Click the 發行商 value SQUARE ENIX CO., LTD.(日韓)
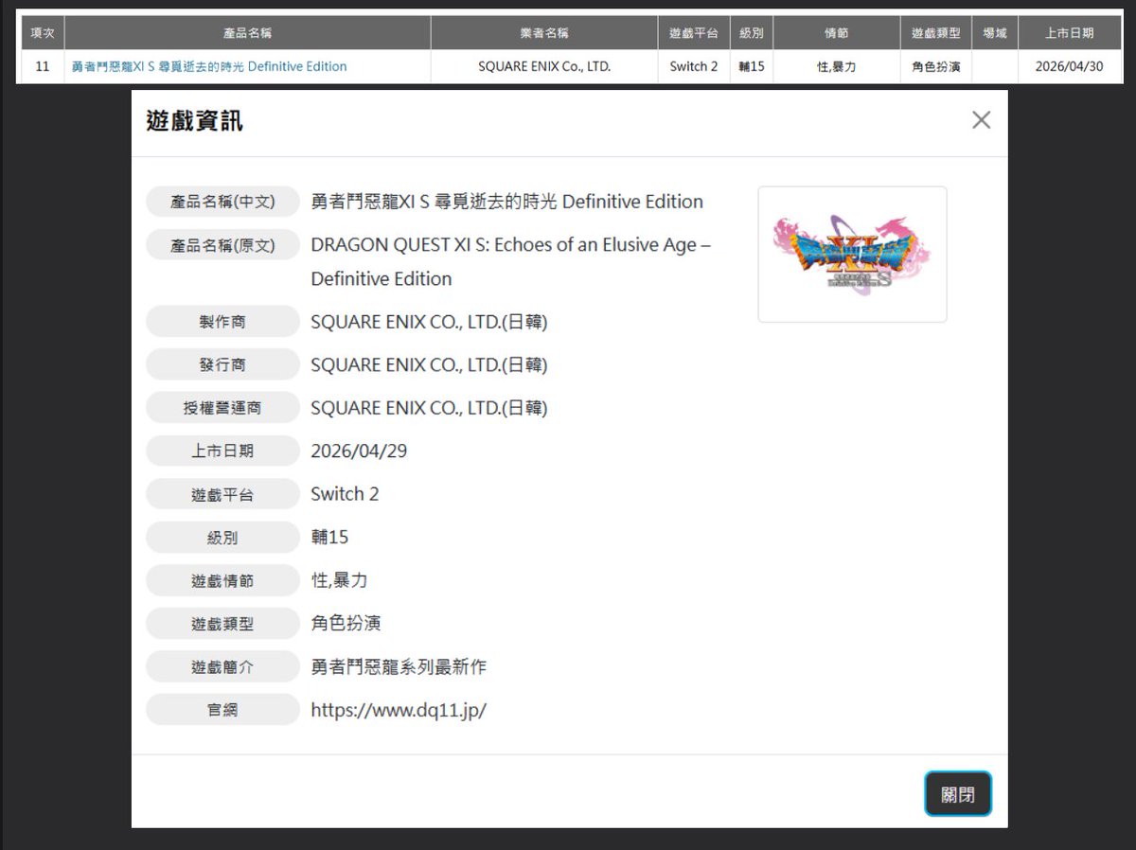Image resolution: width=1136 pixels, height=850 pixels. pyautogui.click(x=429, y=364)
